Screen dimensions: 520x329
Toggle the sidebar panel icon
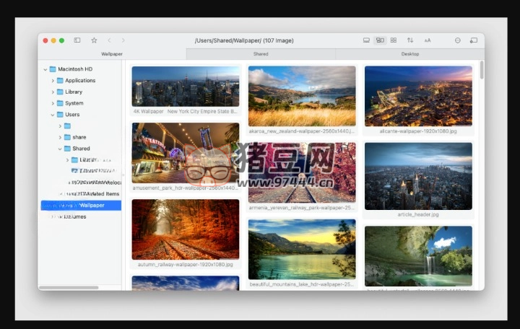[x=77, y=40]
